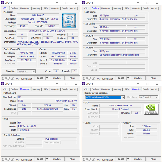The width and height of the screenshot is (162, 162).
Task: Click Package value Socket 1356 FCBGA
Action: (x=38, y=22)
